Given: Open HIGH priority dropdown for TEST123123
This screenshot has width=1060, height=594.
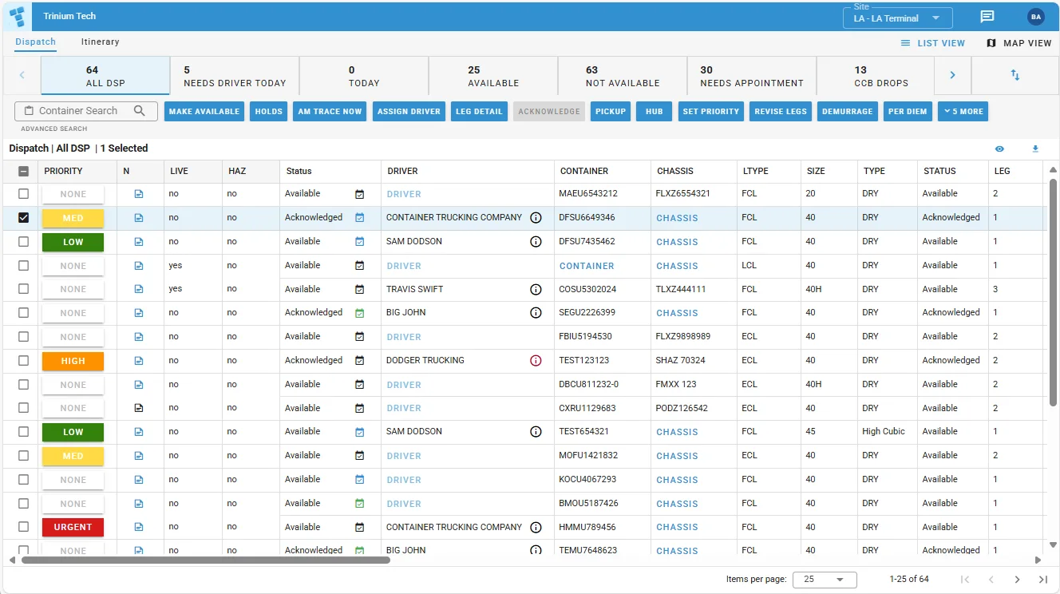Looking at the screenshot, I should point(73,361).
